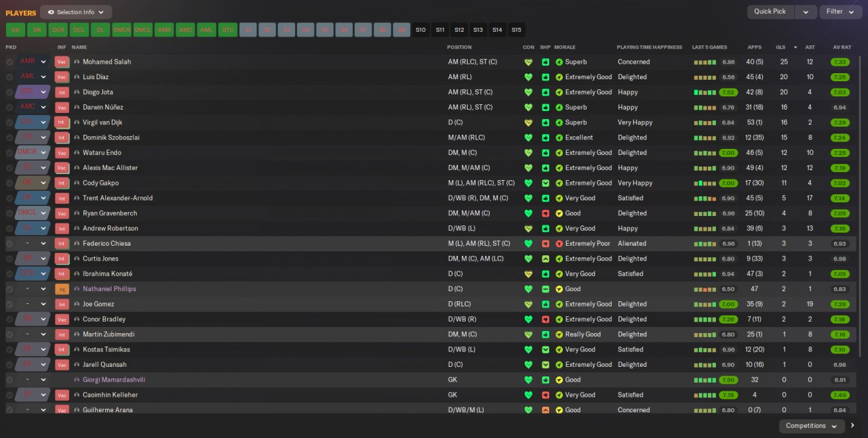Click Dominik Szoboszlai's Excellent morale icon

pos(559,137)
